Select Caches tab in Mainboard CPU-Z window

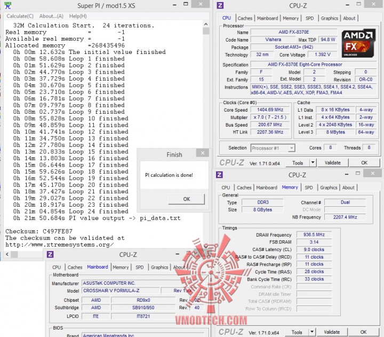pyautogui.click(x=75, y=268)
